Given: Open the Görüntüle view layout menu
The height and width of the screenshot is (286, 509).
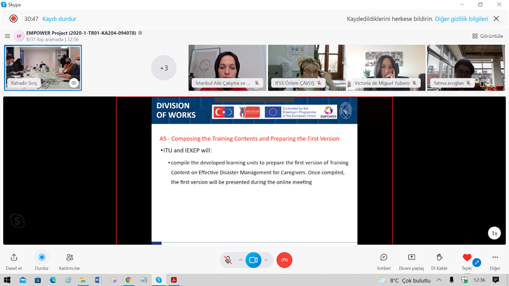Looking at the screenshot, I should click(x=488, y=36).
